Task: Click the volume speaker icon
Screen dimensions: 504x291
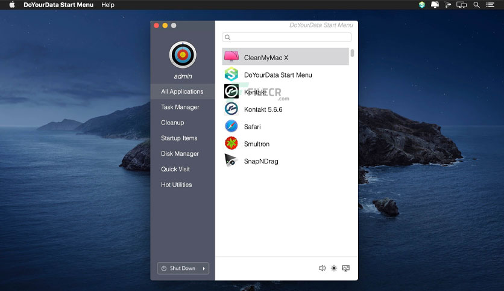Action: 322,268
